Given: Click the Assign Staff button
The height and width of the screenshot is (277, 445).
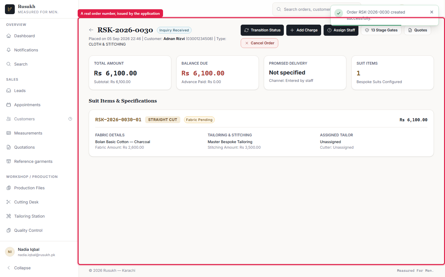Looking at the screenshot, I should pyautogui.click(x=341, y=30).
